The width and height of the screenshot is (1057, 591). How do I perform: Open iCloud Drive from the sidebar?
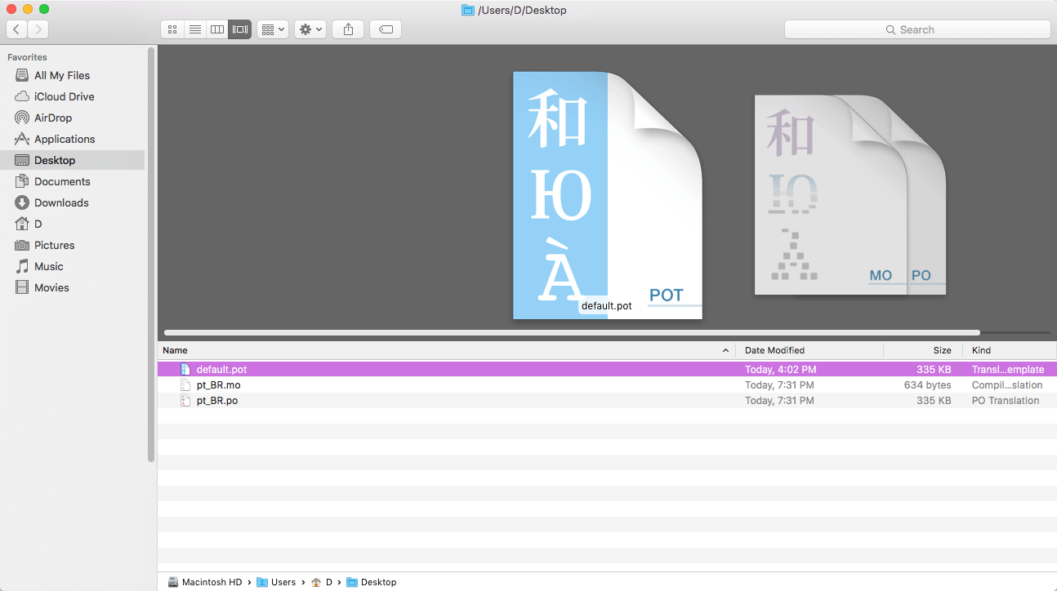tap(64, 96)
